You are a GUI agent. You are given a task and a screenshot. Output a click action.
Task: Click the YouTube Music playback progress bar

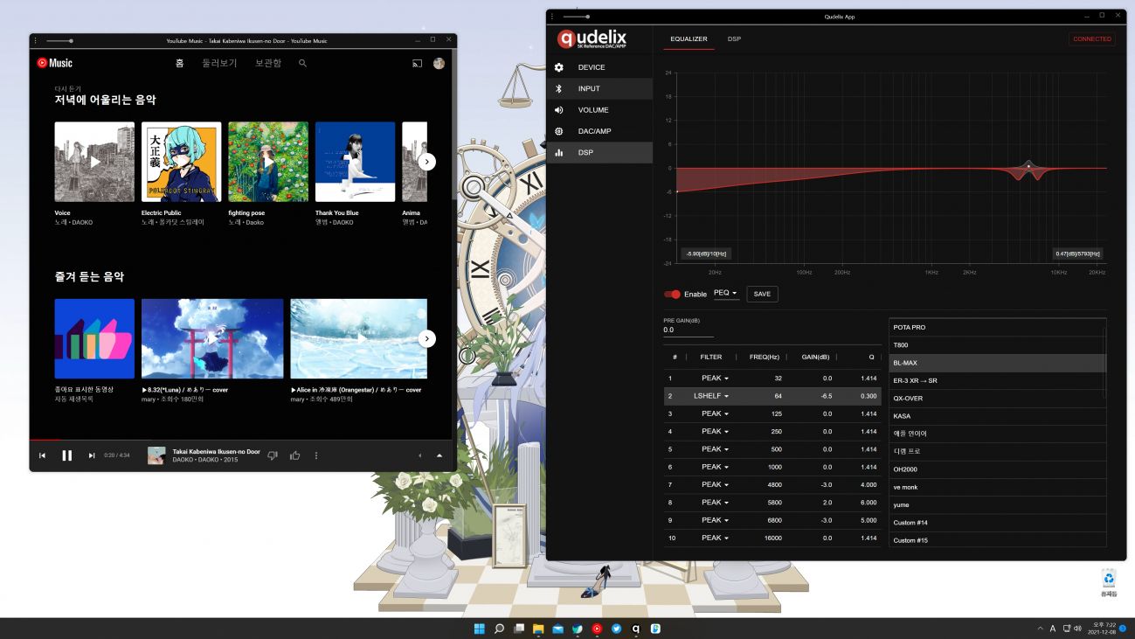click(x=243, y=440)
